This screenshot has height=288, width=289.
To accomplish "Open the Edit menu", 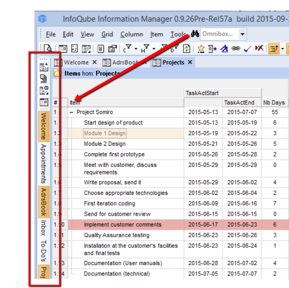I will 68,34.
